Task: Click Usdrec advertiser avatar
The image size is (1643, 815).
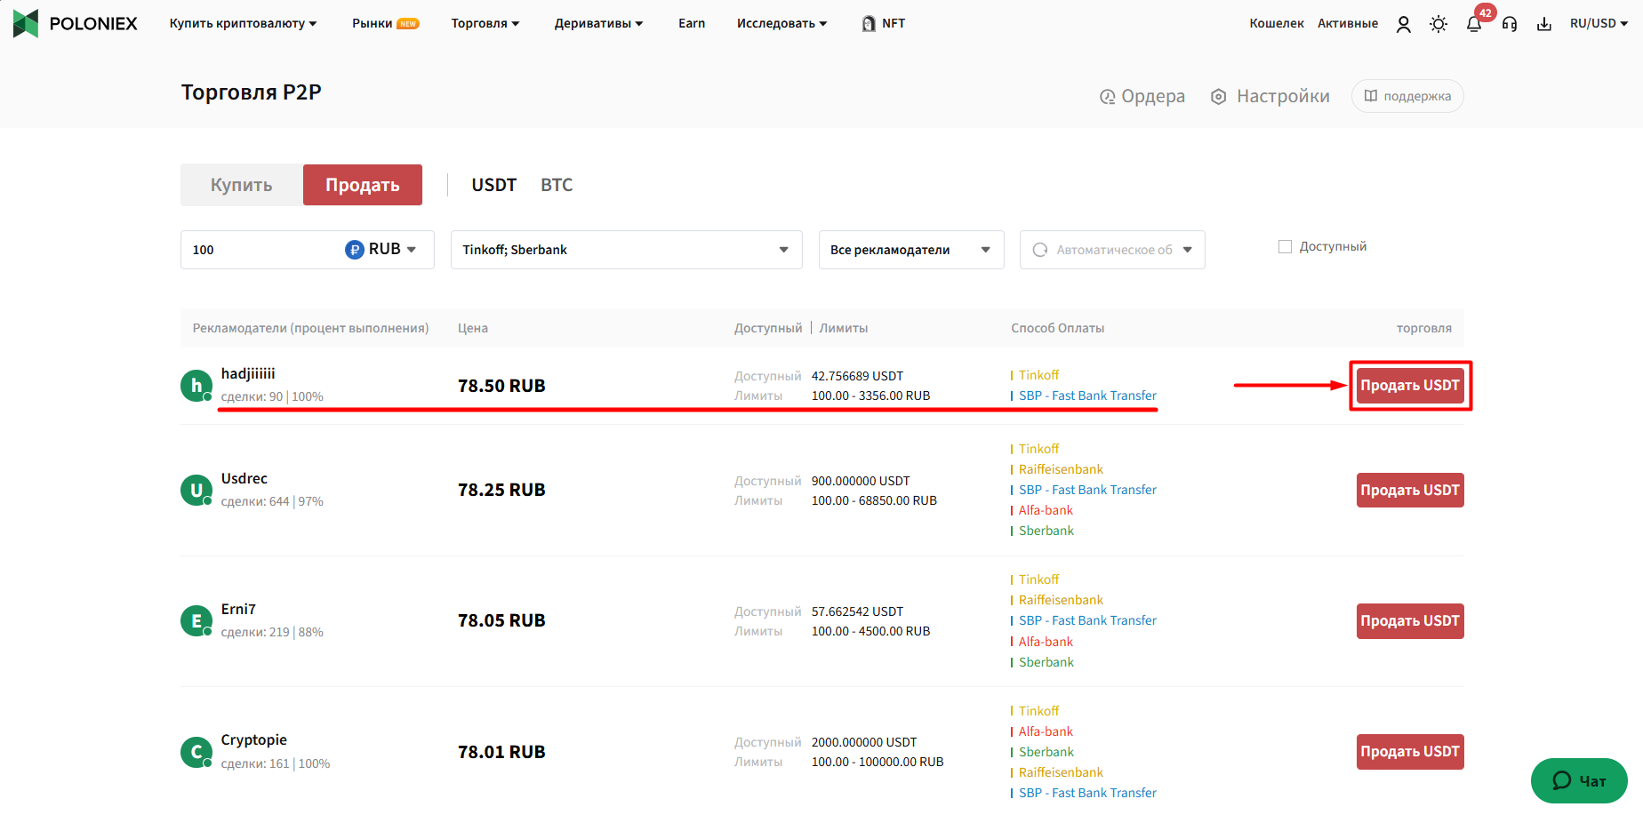Action: coord(196,490)
